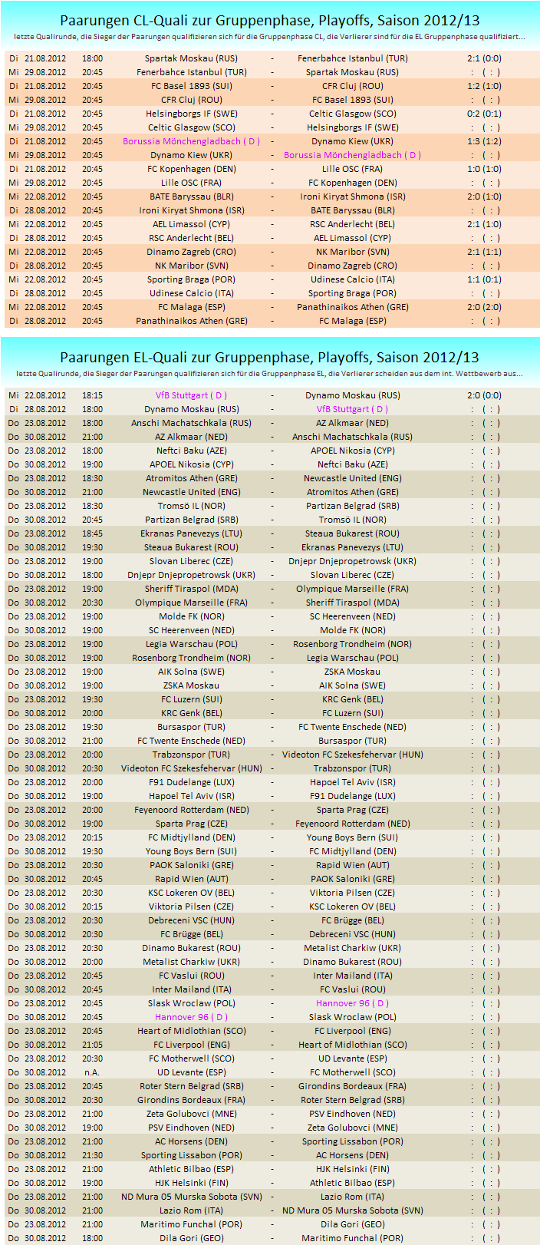This screenshot has width=540, height=1245.
Task: Click home team Heart of Midlothian (SCO) on 23.08.2012
Action: [191, 1031]
